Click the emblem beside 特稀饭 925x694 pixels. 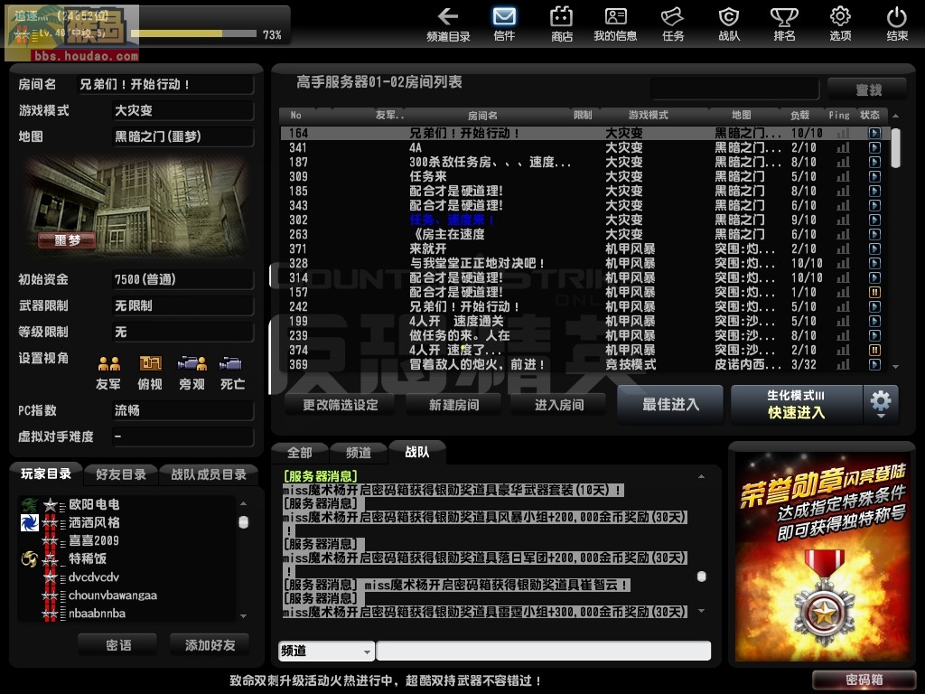point(29,558)
